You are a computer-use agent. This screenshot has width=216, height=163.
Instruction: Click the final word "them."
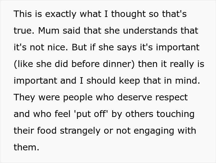tap(27, 147)
